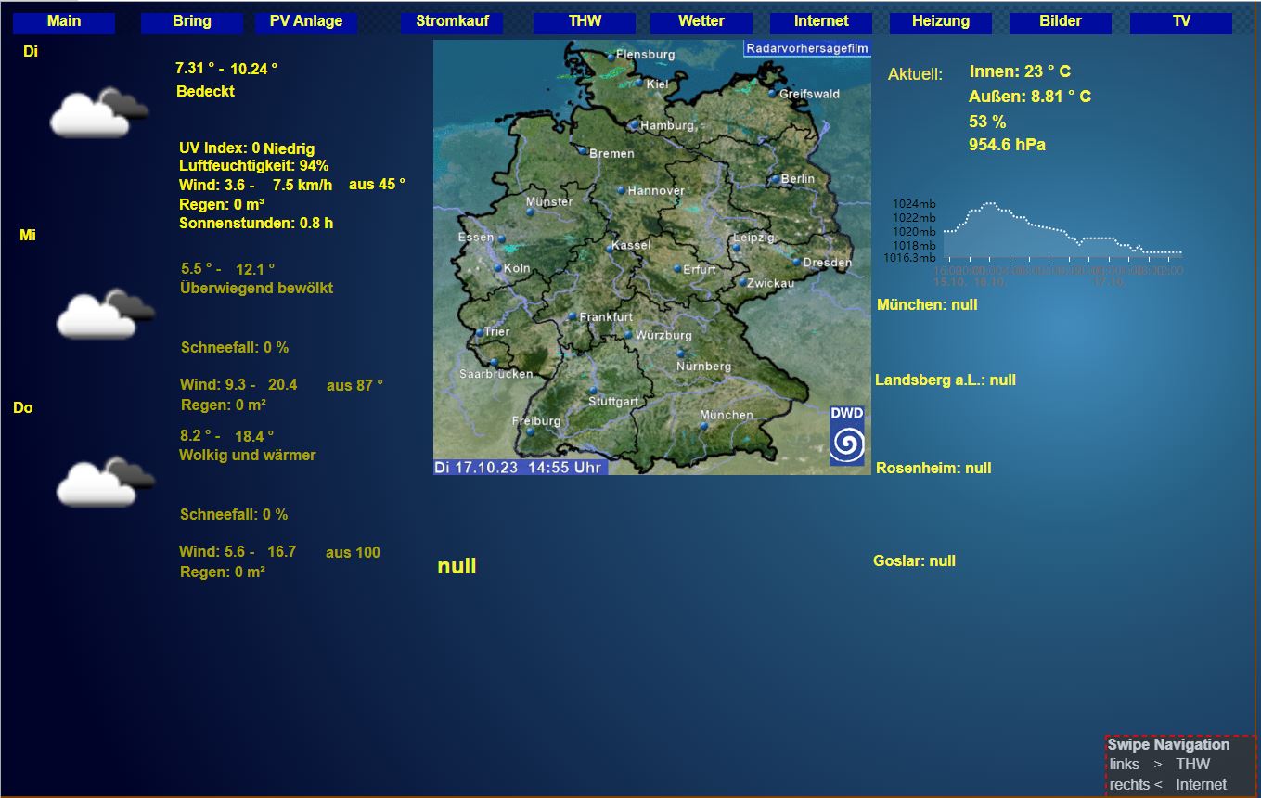Click the Radarvorhersagefilm link

click(806, 48)
